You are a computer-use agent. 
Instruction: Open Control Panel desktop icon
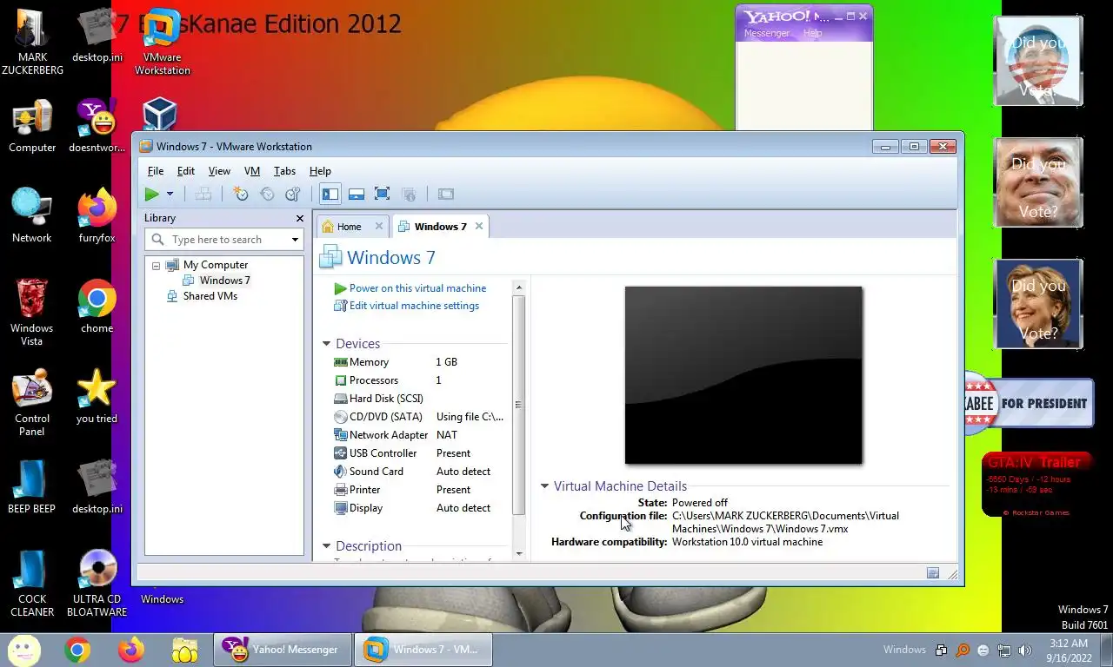tap(32, 402)
